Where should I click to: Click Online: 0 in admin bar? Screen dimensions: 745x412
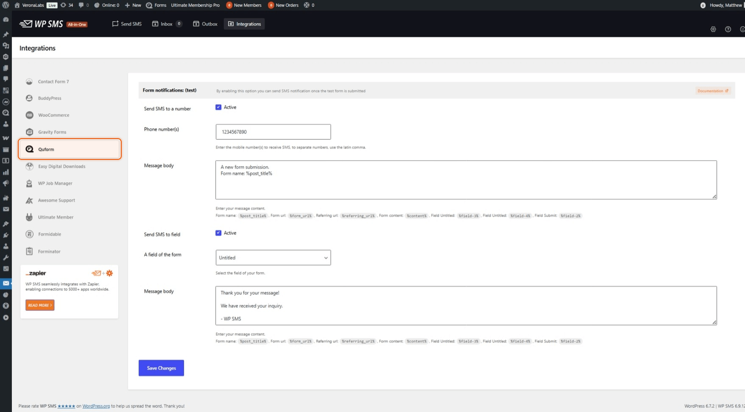tap(106, 5)
